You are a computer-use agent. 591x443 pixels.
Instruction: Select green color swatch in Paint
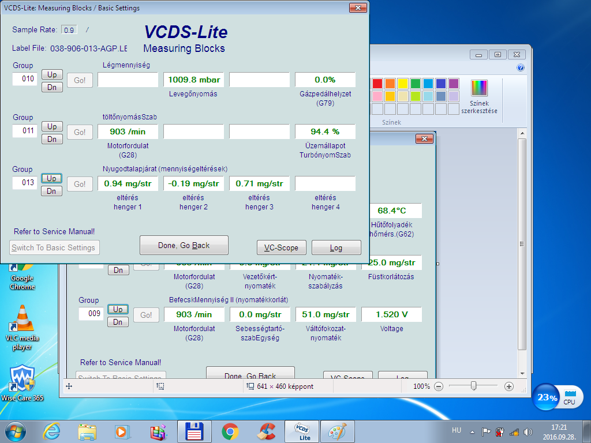[416, 84]
